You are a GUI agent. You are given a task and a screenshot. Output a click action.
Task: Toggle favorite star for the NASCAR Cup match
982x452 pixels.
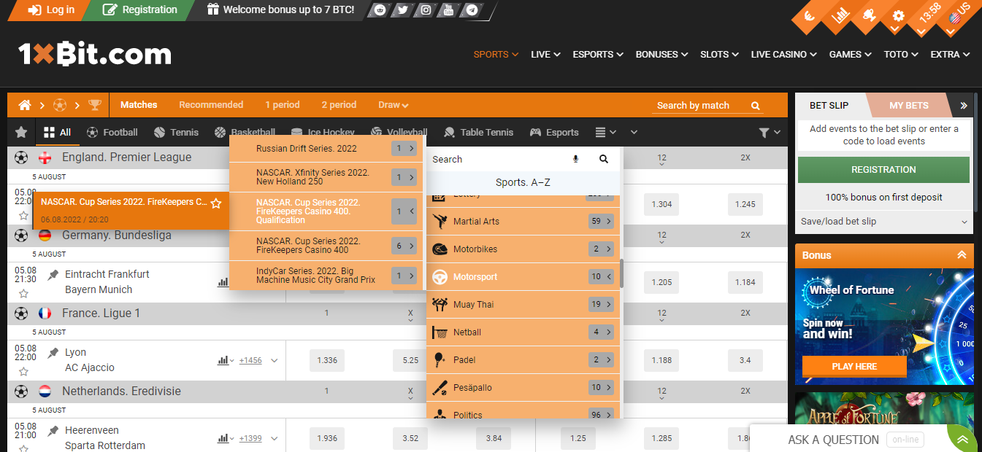[216, 202]
